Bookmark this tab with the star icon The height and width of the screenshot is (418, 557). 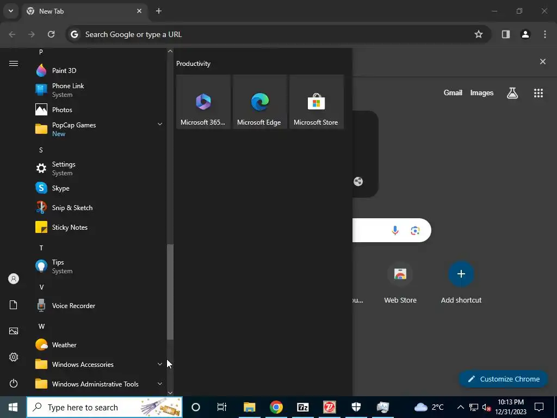479,34
